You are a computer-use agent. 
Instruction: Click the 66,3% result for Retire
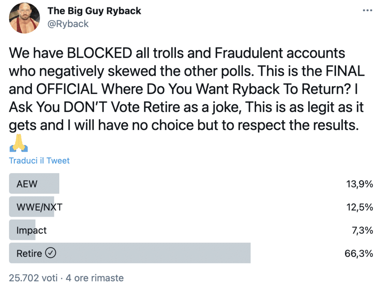tap(359, 253)
